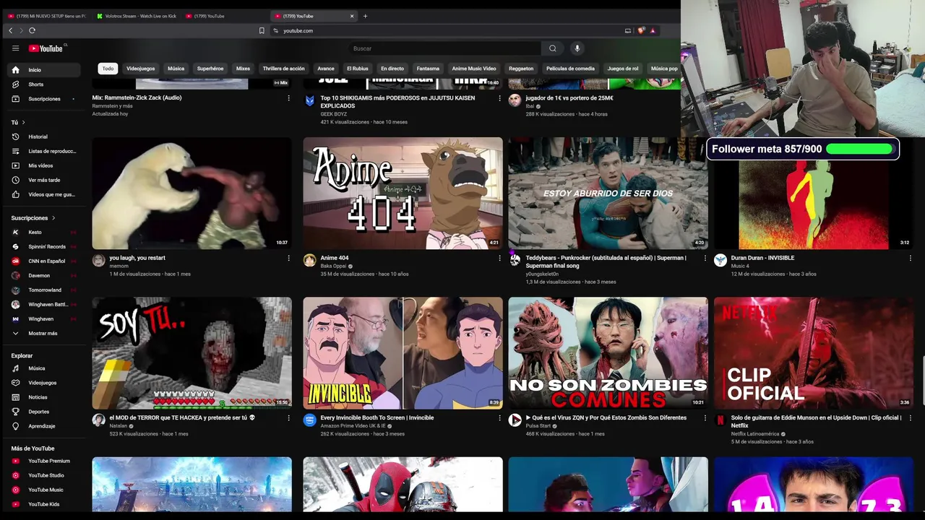This screenshot has height=520, width=925.
Task: Bookmark this page with the bookmark icon
Action: 262,30
